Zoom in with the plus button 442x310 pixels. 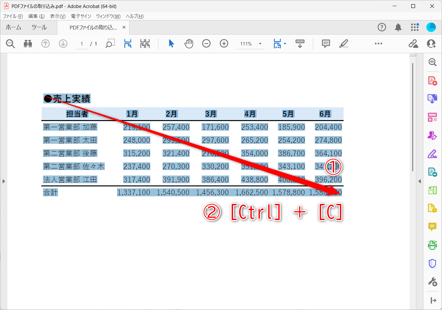pyautogui.click(x=224, y=44)
